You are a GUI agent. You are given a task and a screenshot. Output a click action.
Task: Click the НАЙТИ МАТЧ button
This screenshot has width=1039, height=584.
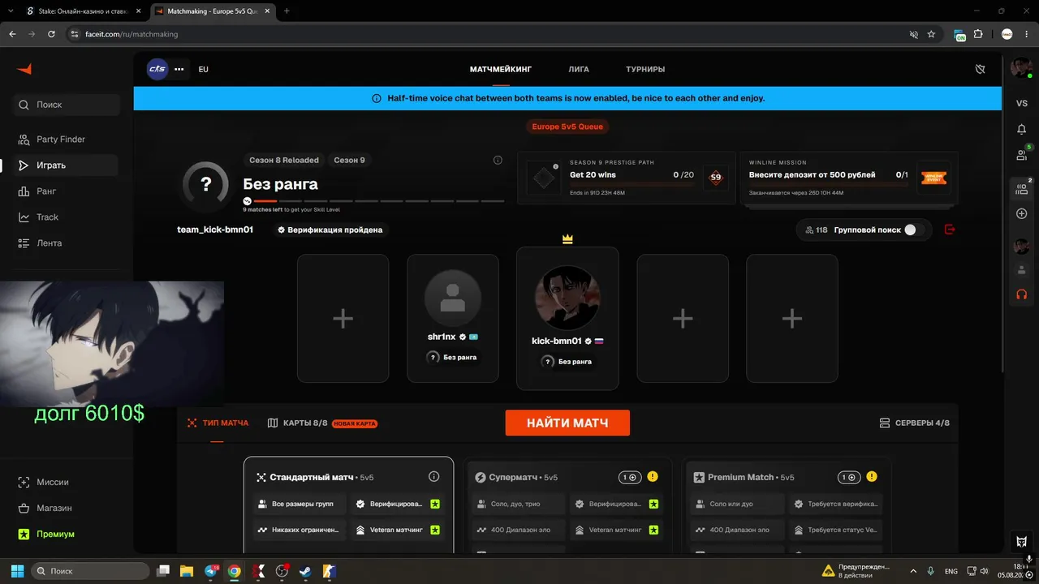567,423
